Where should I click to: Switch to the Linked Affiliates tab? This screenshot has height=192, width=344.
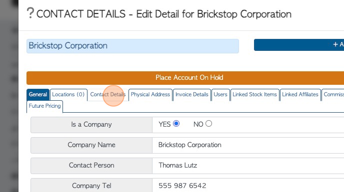pyautogui.click(x=300, y=95)
